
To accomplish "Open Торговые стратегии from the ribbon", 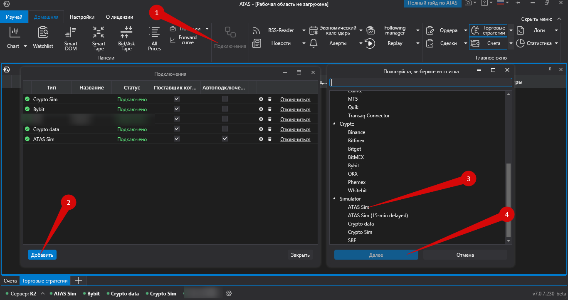I will click(488, 30).
